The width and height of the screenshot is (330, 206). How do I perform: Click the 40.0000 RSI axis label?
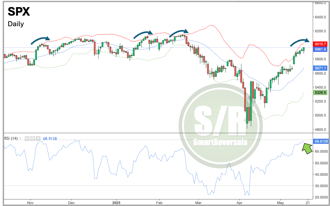tap(321, 174)
